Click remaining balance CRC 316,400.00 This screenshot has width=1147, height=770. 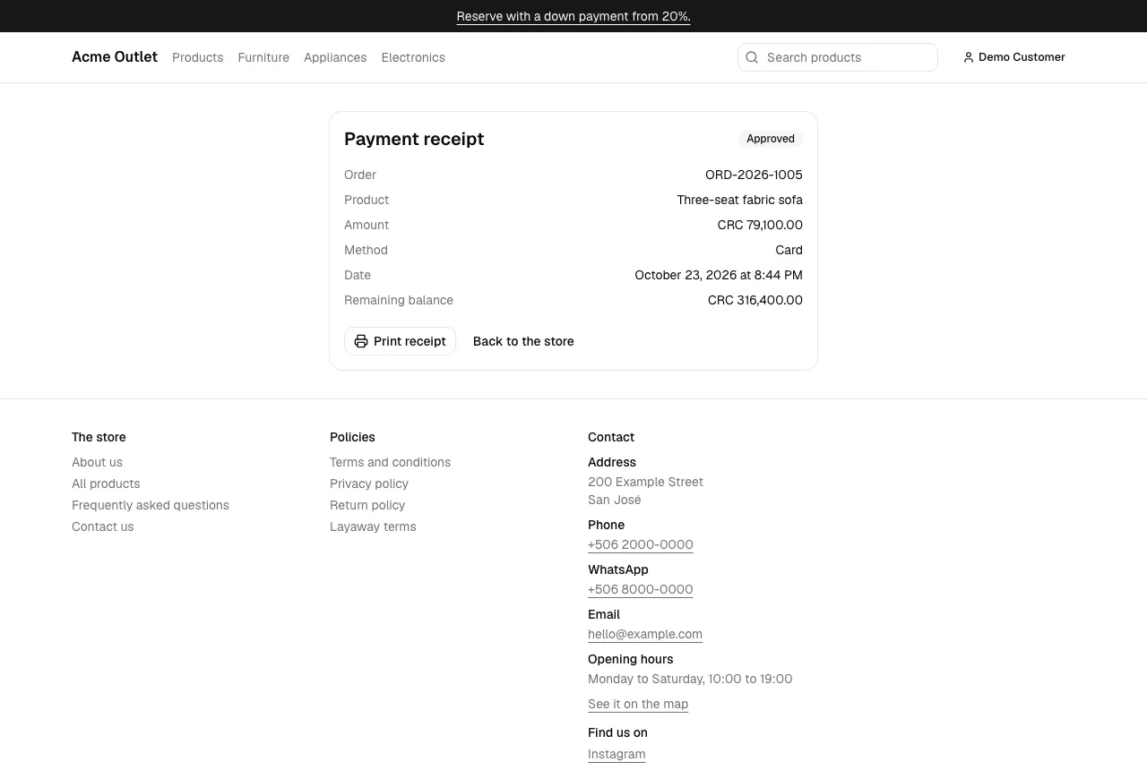[x=755, y=300]
